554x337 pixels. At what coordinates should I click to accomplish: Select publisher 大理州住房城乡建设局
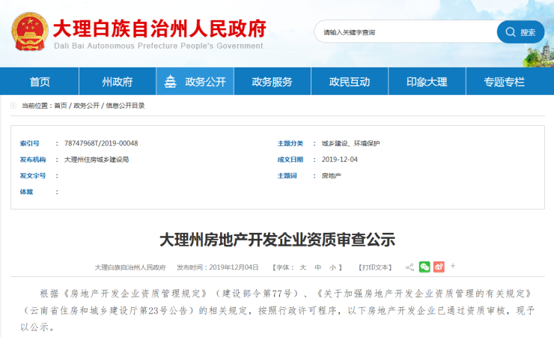pyautogui.click(x=97, y=160)
